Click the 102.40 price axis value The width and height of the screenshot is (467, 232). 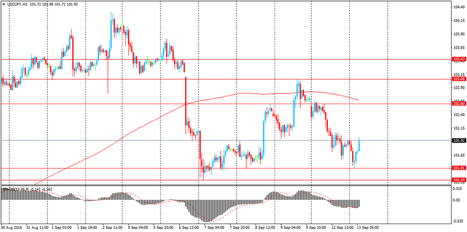point(459,115)
